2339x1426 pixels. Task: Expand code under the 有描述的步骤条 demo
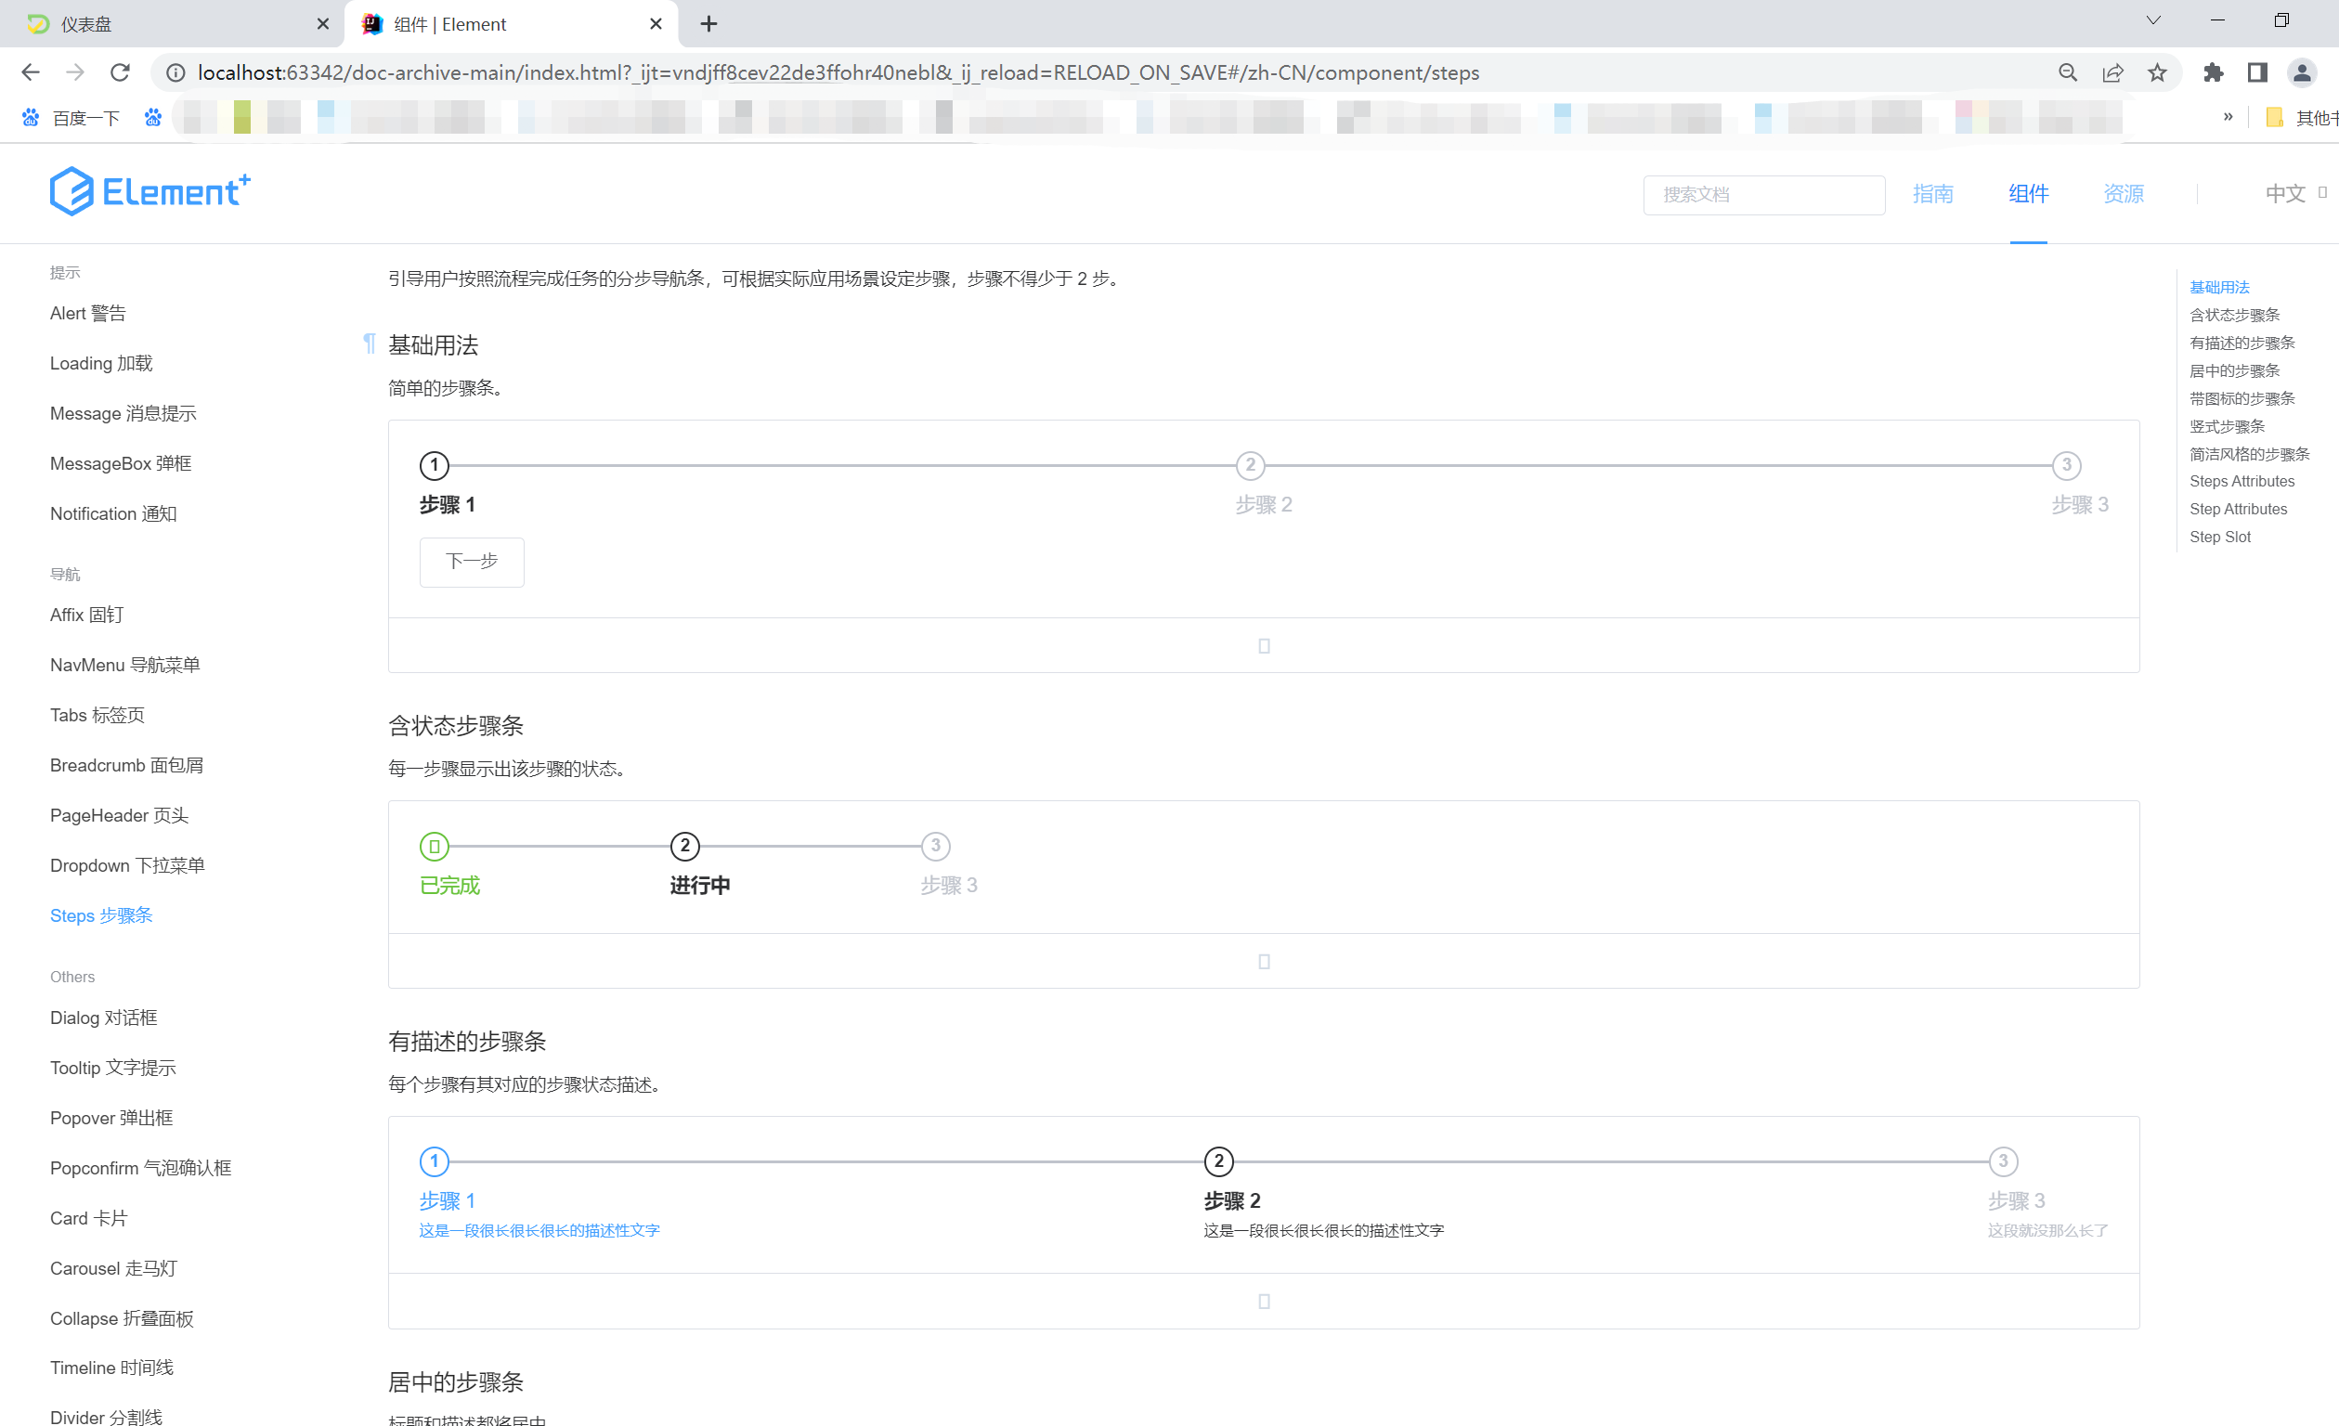1264,1301
